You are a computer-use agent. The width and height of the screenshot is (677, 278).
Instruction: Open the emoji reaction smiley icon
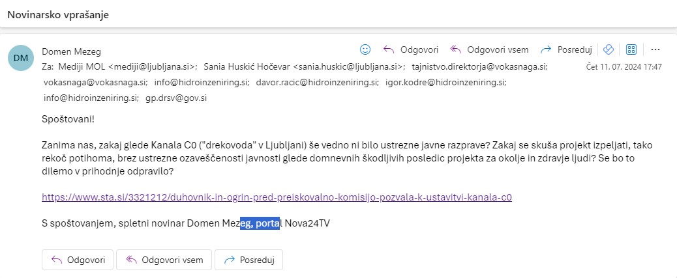pyautogui.click(x=365, y=49)
